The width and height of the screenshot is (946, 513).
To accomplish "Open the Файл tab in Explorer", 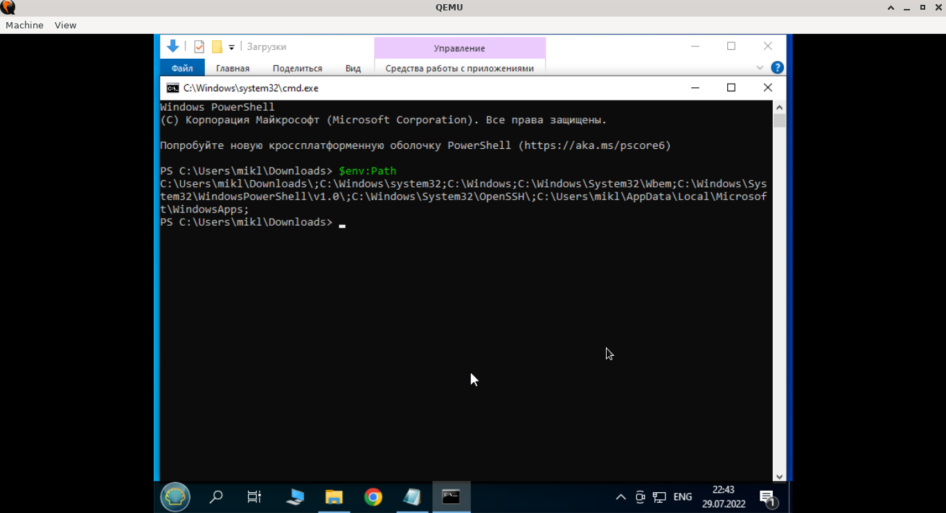I will tap(182, 68).
